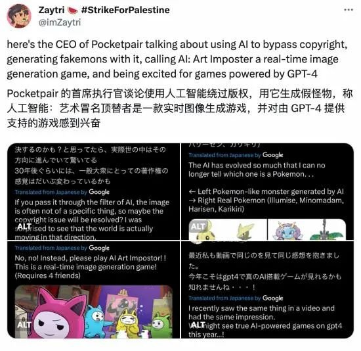Click the watermelon emoji beside Zaytri
This screenshot has height=351, width=361.
coord(72,11)
